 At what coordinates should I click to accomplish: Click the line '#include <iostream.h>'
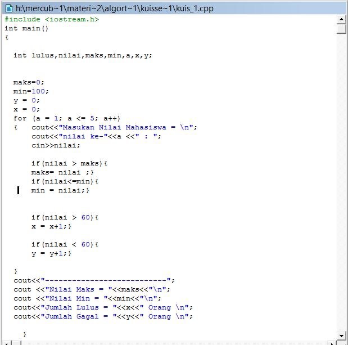coord(52,19)
